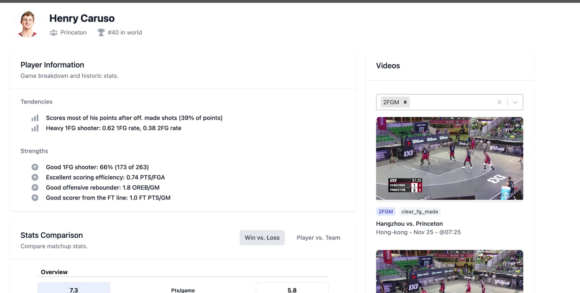Image resolution: width=580 pixels, height=293 pixels.
Task: Click the 2FGM tag under the video
Action: click(x=385, y=212)
